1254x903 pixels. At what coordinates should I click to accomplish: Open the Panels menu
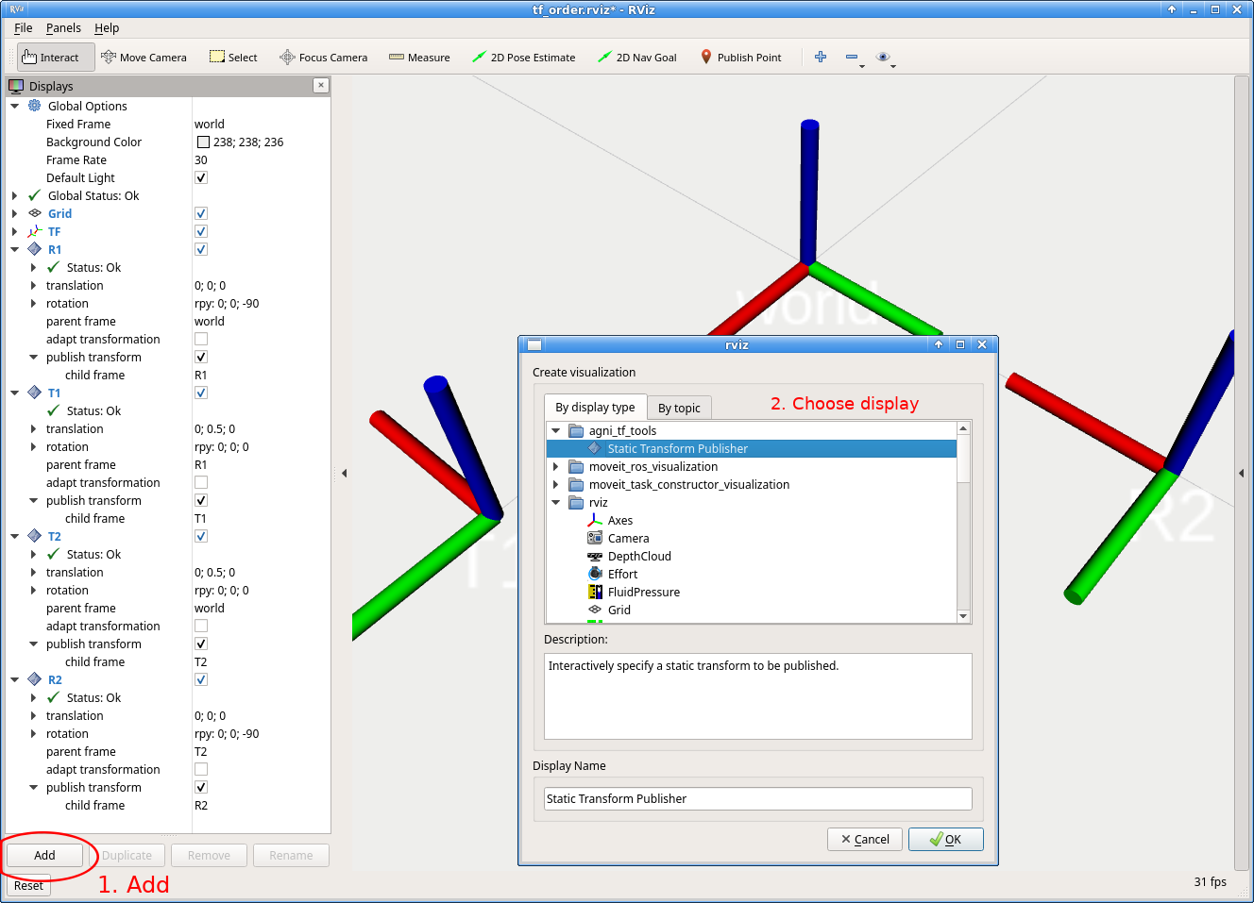click(x=62, y=27)
